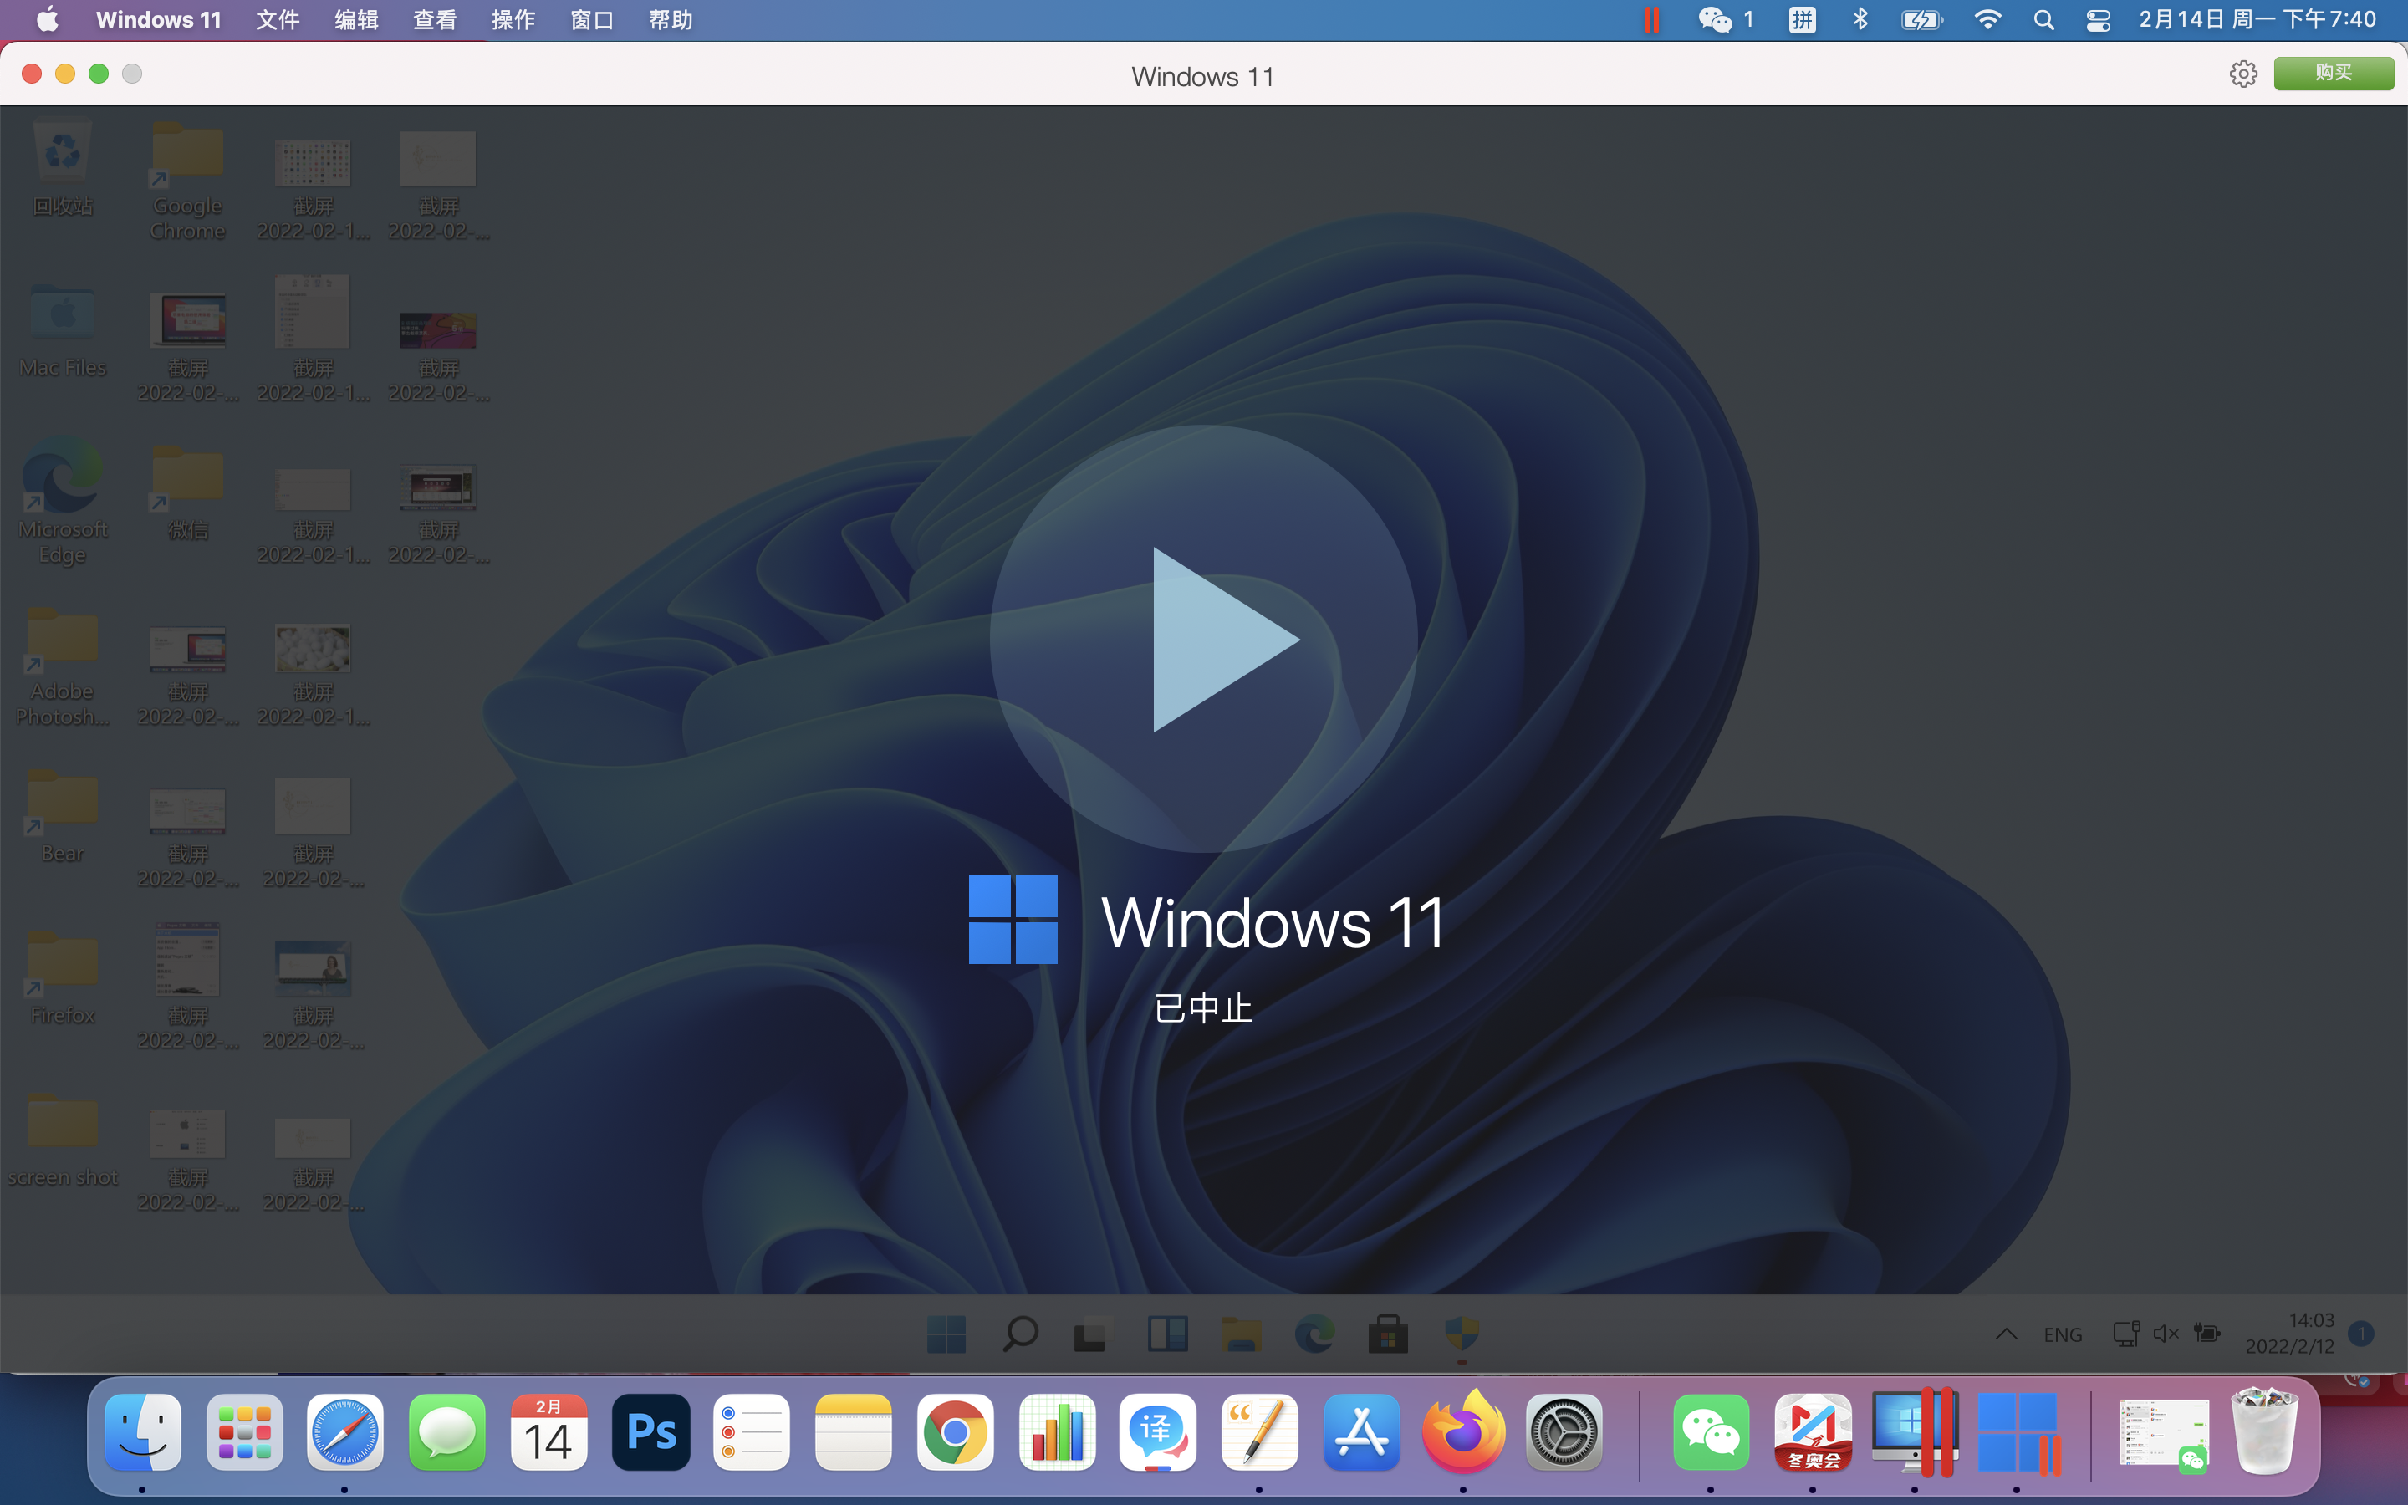Screen dimensions: 2408x1505
Task: Click Windows 11 VM icon in Dock
Action: click(2018, 1432)
